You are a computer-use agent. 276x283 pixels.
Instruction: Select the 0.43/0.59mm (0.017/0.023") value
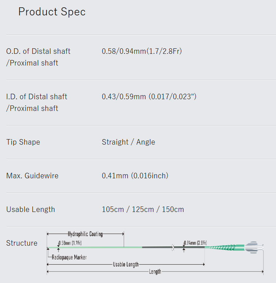click(x=149, y=97)
